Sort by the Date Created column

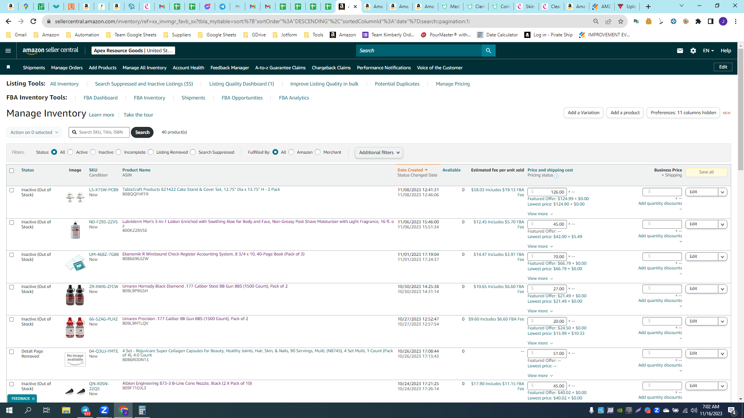(x=412, y=170)
